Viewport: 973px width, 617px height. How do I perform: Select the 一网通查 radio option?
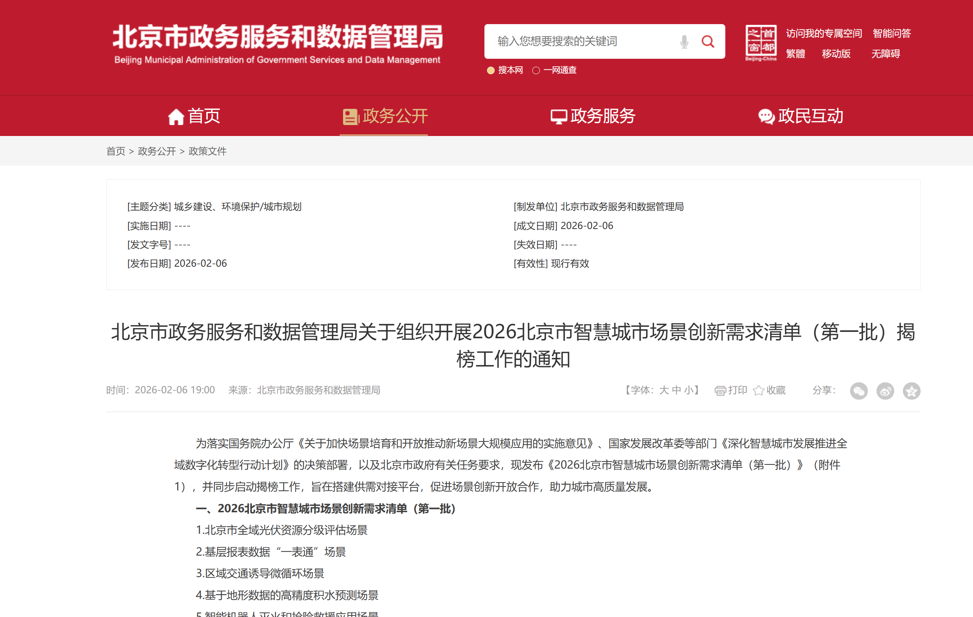click(x=536, y=71)
